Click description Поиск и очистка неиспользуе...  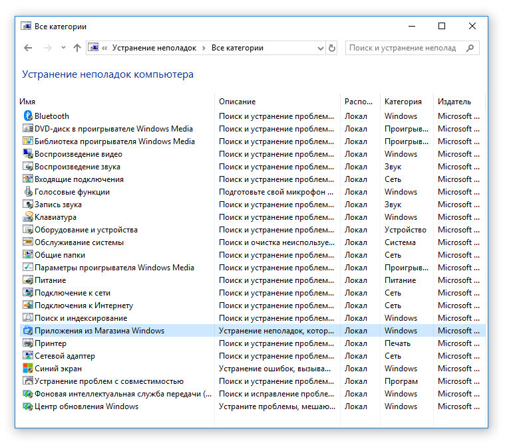(277, 242)
